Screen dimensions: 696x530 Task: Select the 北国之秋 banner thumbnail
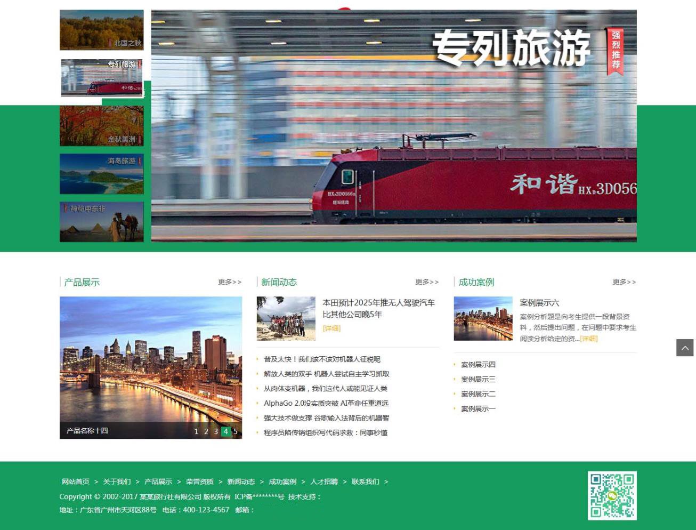(x=101, y=30)
